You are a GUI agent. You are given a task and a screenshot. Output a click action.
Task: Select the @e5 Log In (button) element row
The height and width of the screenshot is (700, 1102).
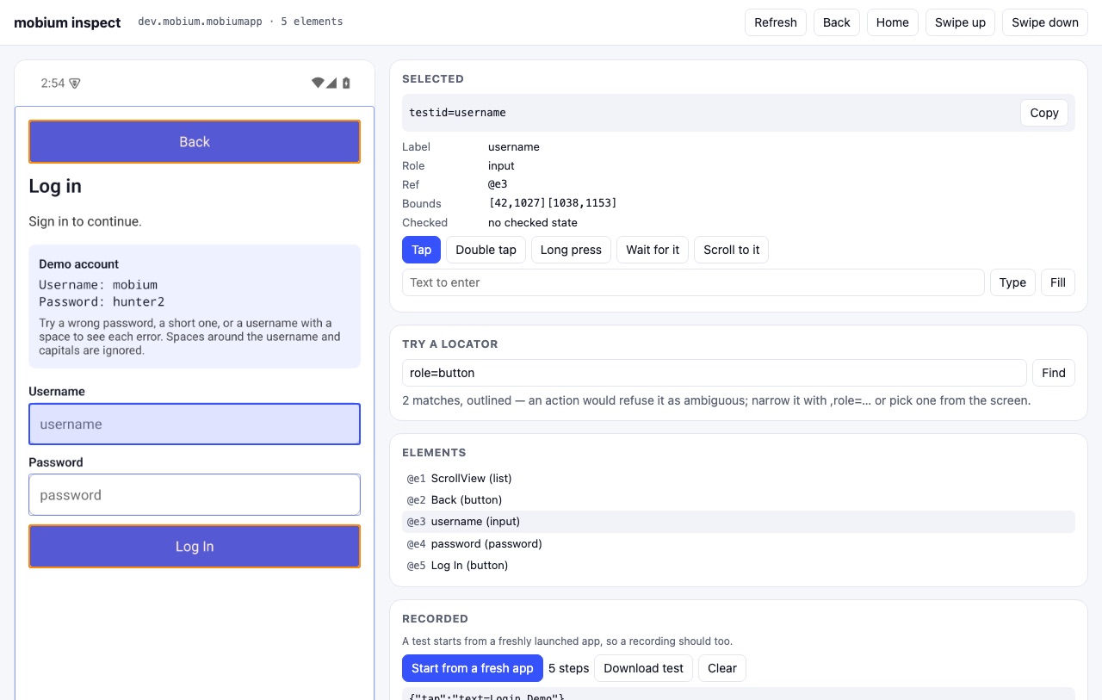[x=739, y=566]
